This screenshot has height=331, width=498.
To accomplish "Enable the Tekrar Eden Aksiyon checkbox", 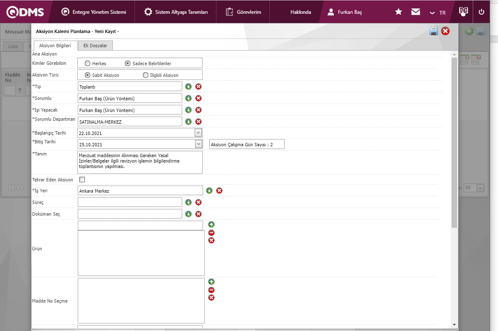I will pos(82,180).
